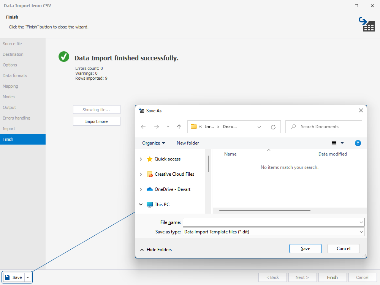Select the Quick access star item
The width and height of the screenshot is (380, 285).
pyautogui.click(x=163, y=159)
